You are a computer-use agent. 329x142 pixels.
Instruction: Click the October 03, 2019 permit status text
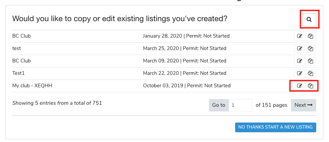[209, 86]
